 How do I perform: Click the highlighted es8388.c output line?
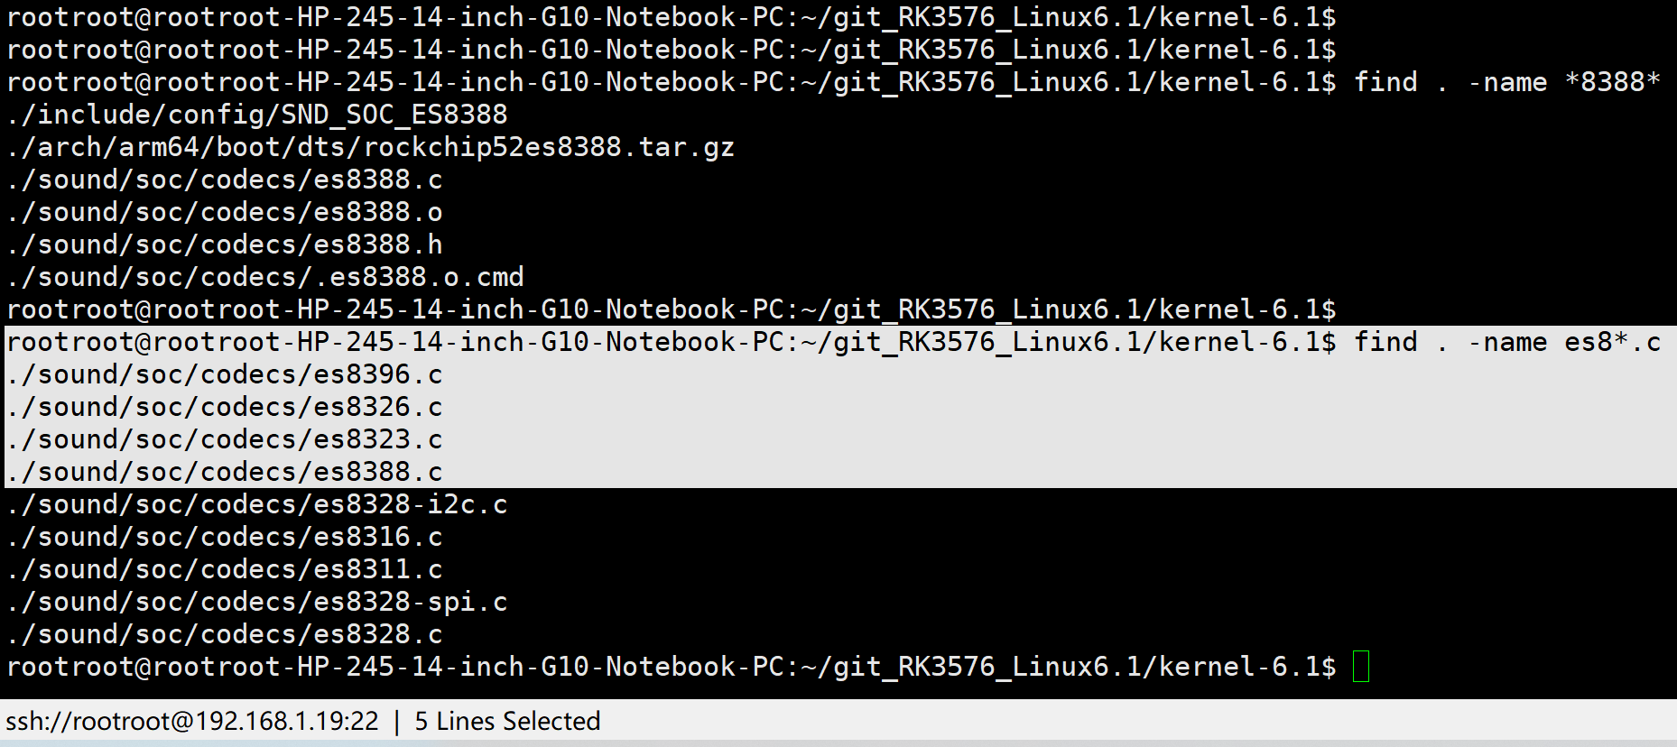(225, 472)
